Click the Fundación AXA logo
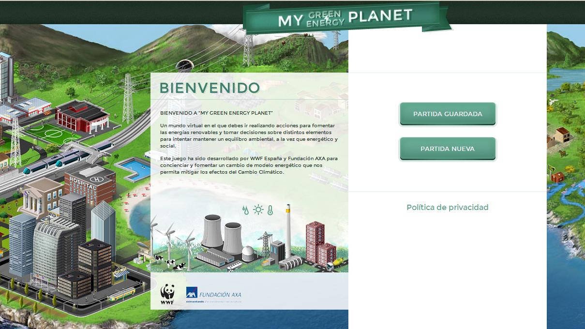 point(213,294)
